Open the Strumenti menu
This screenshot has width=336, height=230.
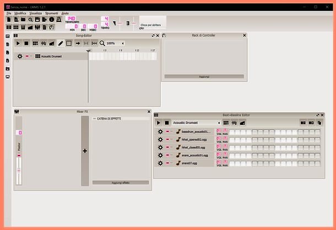(x=51, y=13)
